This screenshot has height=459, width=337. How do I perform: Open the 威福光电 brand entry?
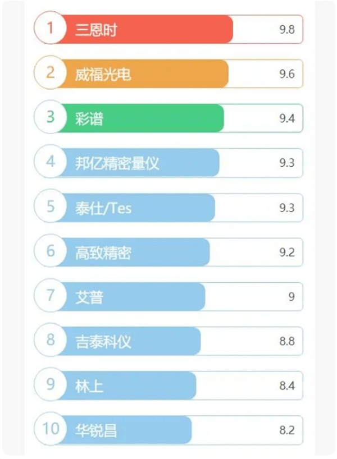[103, 74]
